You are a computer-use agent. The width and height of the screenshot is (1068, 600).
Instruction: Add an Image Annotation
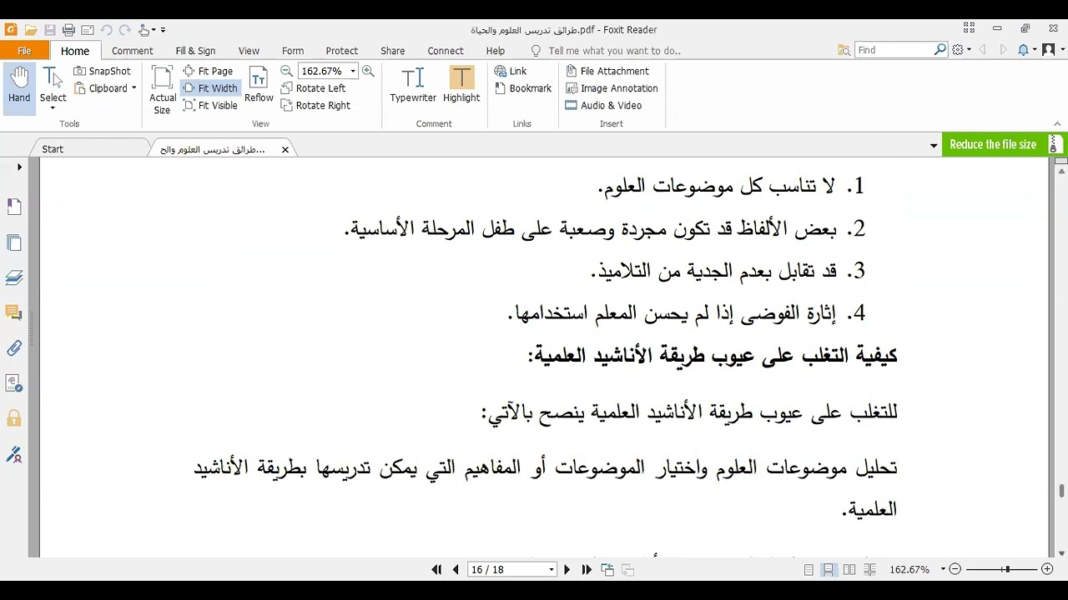612,88
